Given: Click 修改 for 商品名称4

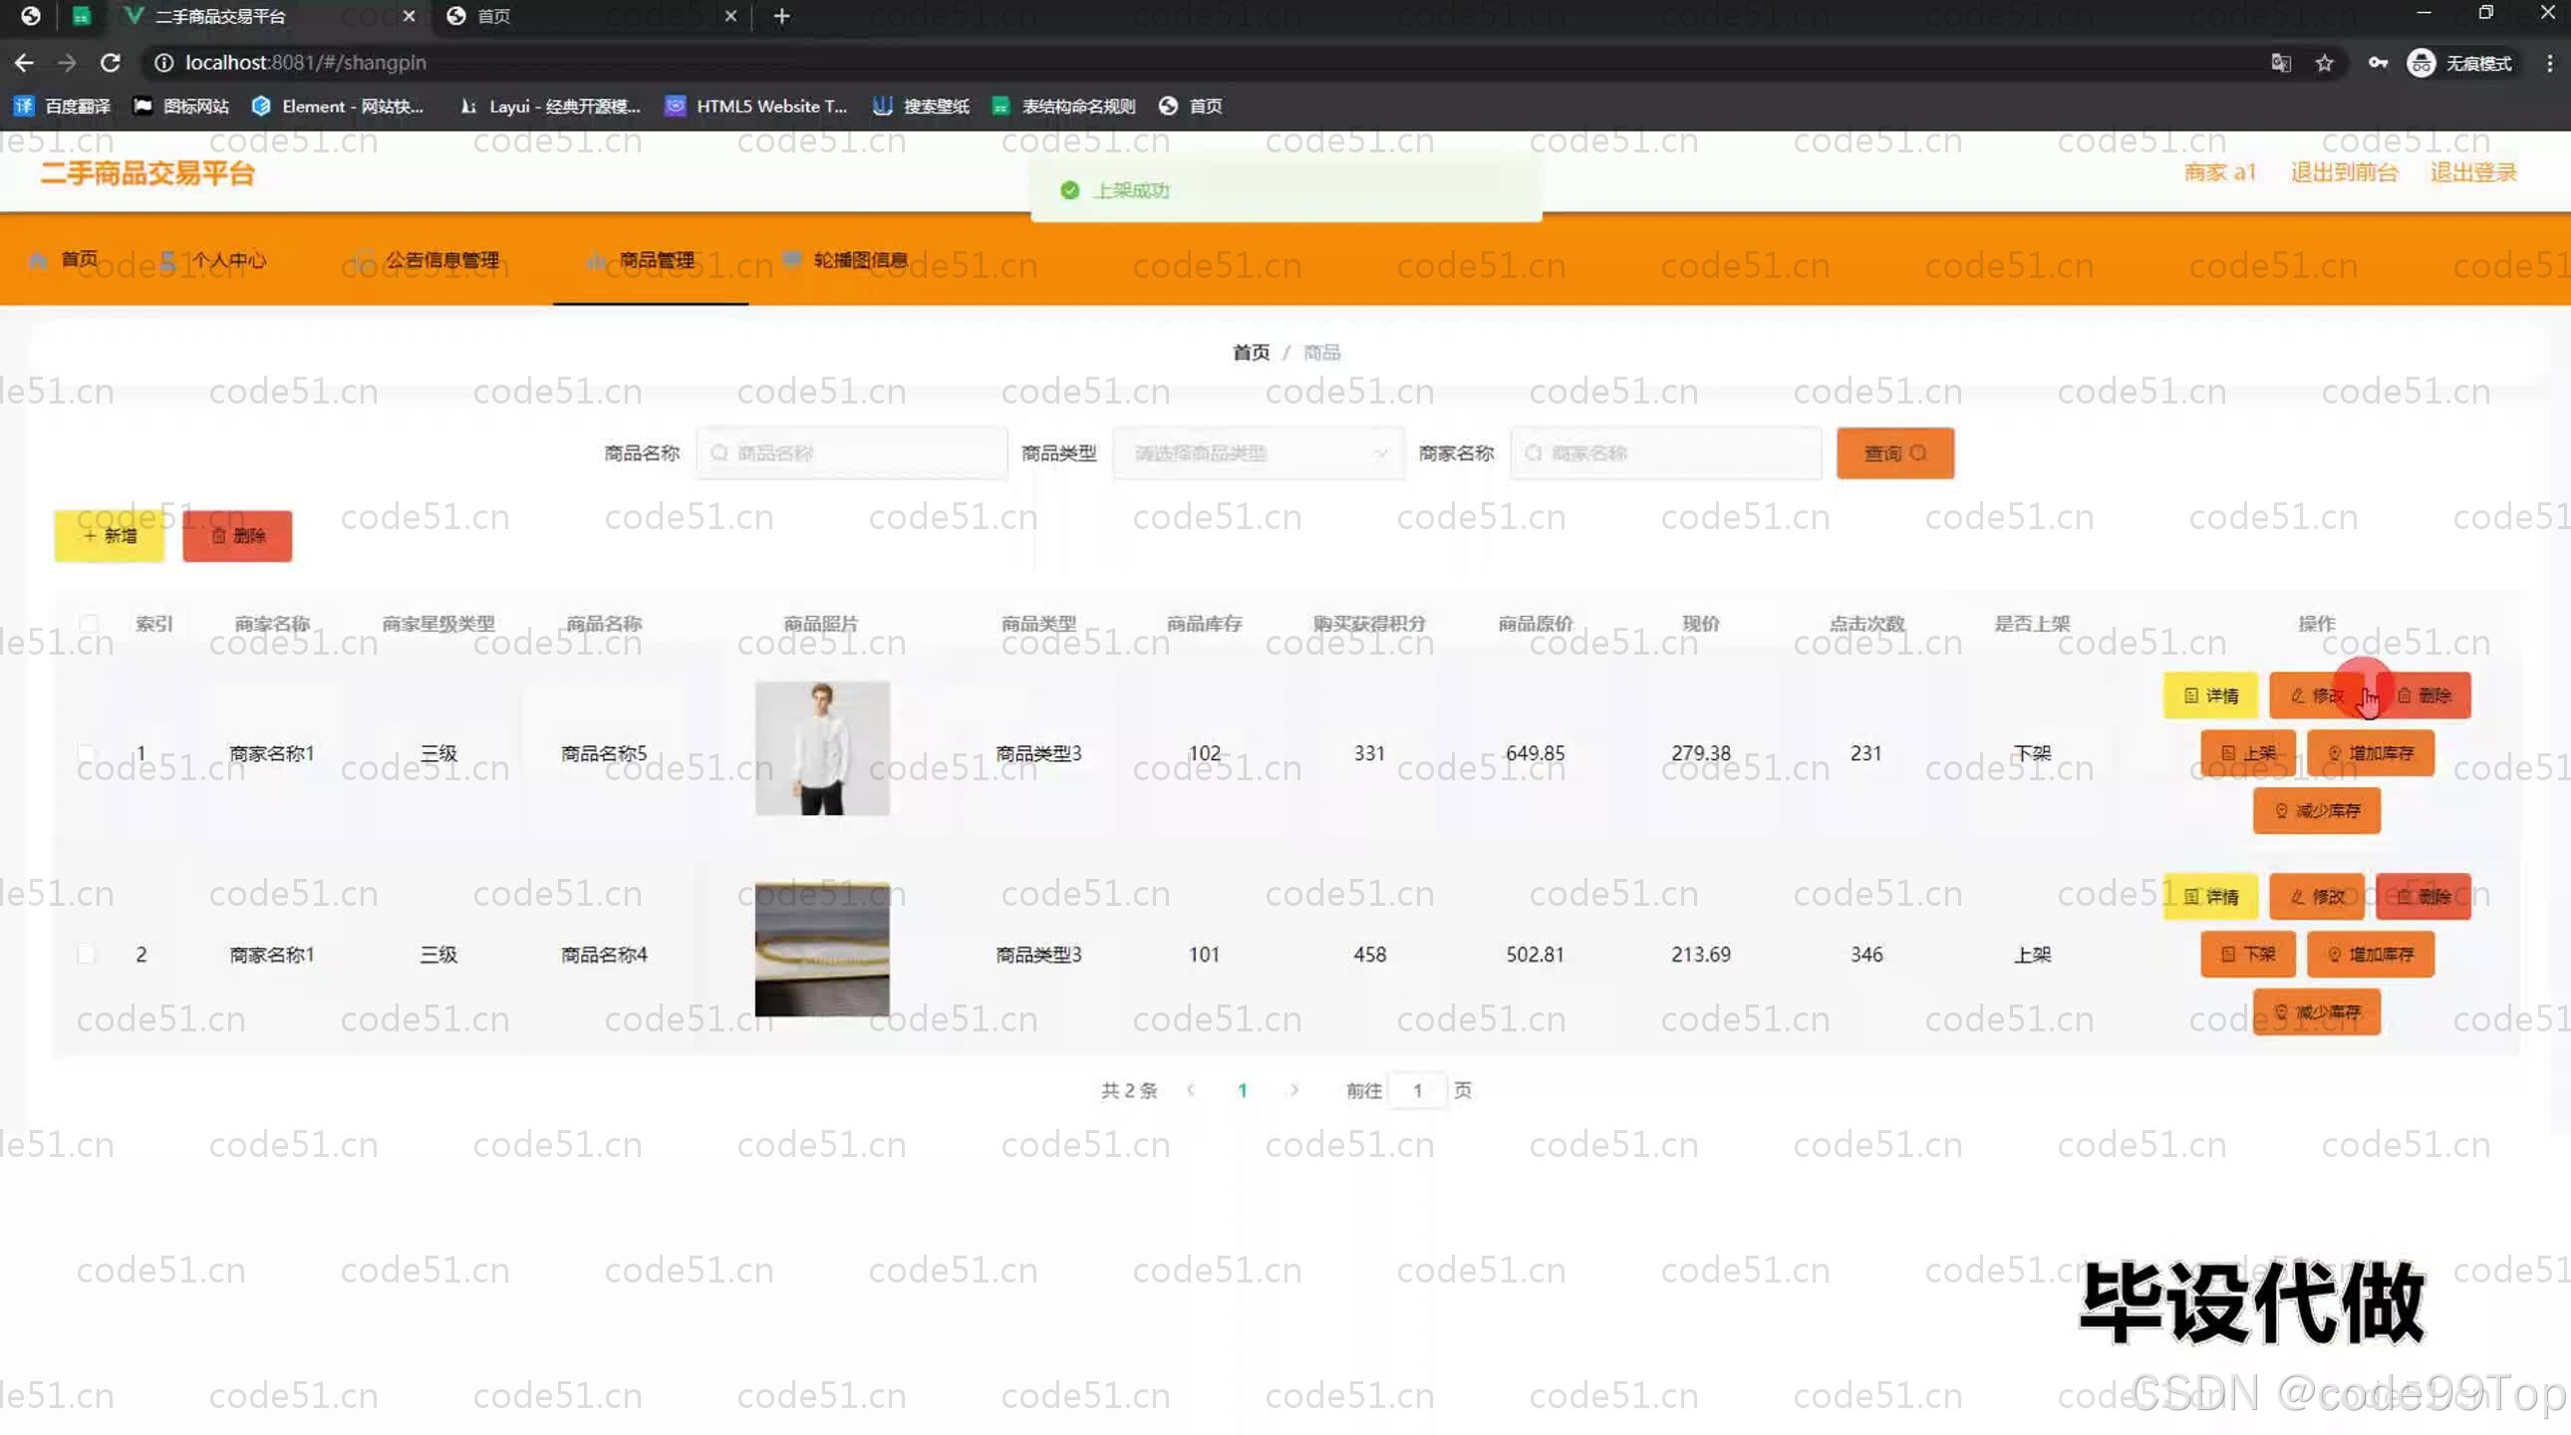Looking at the screenshot, I should [2317, 897].
